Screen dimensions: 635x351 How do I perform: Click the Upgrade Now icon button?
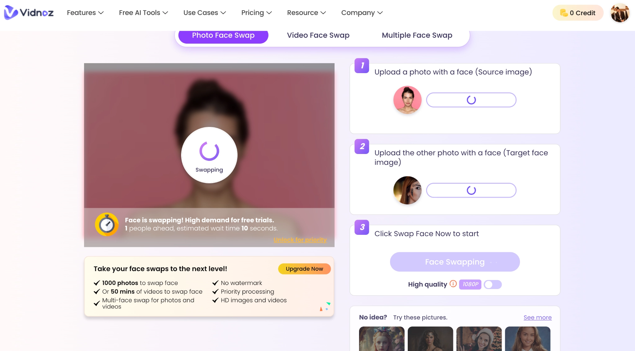(304, 269)
